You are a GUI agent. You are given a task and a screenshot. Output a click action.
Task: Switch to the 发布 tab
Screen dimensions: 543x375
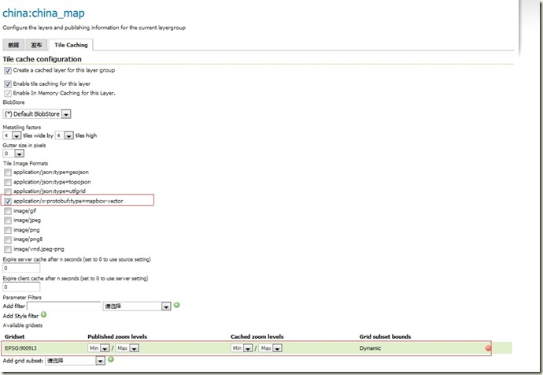coord(36,45)
